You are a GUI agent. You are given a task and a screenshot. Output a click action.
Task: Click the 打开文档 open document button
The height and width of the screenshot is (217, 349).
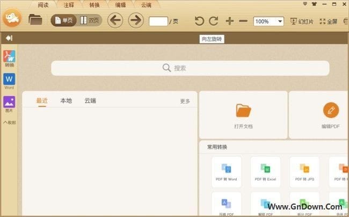tap(243, 115)
